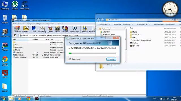Open Просмотр in WinRAR toolbar
This screenshot has width=181, height=101.
(42, 29)
